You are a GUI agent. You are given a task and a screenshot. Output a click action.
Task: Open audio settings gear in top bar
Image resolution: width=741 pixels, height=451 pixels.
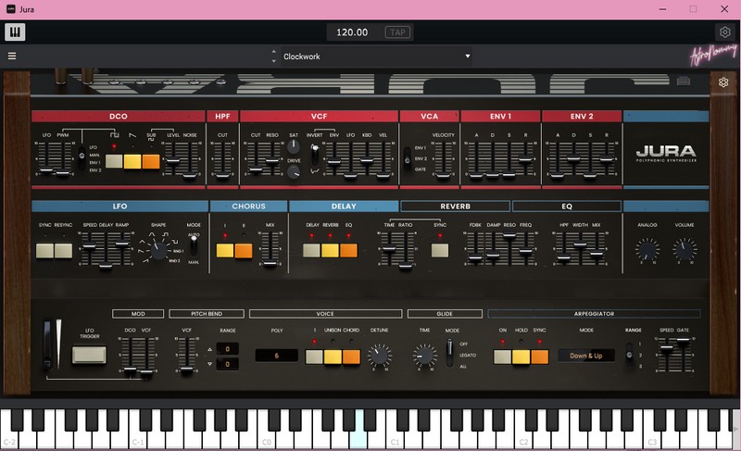coord(724,32)
